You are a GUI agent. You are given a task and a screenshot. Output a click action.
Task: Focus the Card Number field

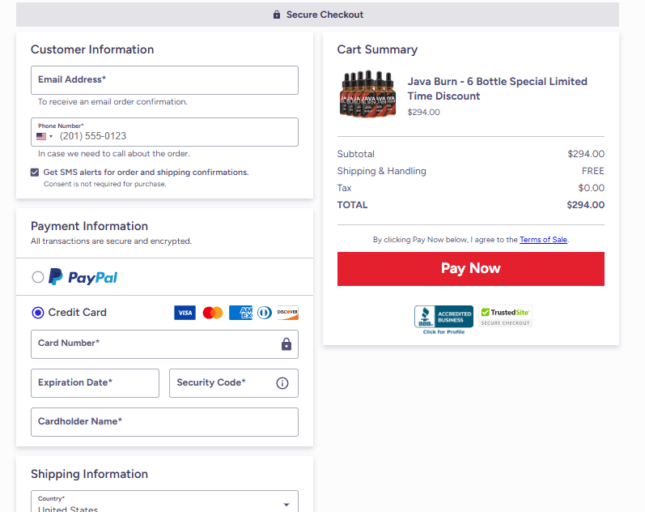[x=164, y=344]
